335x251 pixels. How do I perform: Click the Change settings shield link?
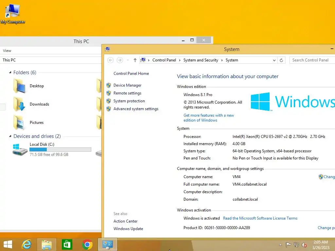pos(326,177)
